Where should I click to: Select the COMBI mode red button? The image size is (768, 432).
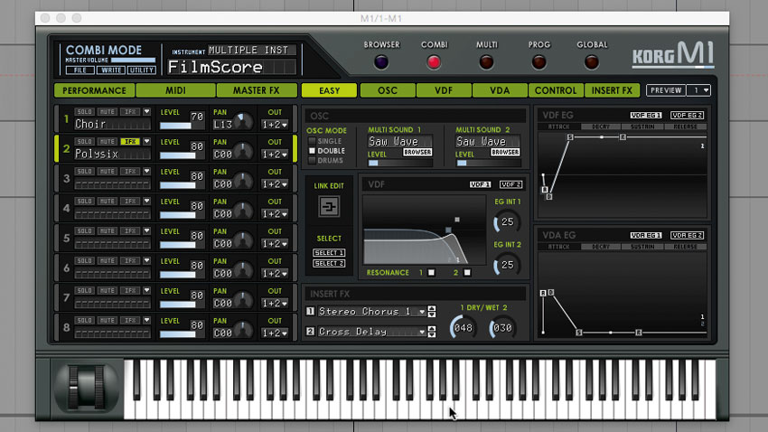[x=434, y=62]
